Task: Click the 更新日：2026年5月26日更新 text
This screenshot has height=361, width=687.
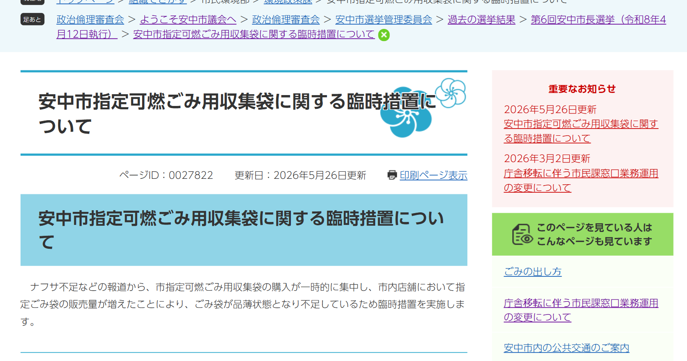Action: [x=300, y=175]
